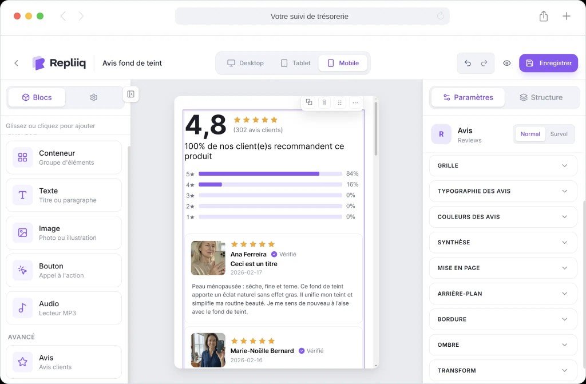Toggle preview with the eye icon
The height and width of the screenshot is (384, 586).
[x=507, y=63]
